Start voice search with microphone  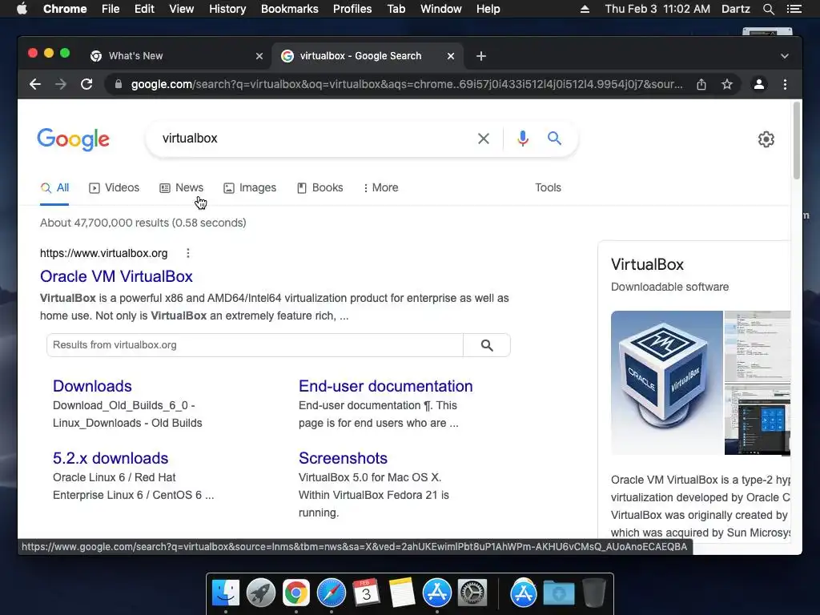[x=522, y=139]
